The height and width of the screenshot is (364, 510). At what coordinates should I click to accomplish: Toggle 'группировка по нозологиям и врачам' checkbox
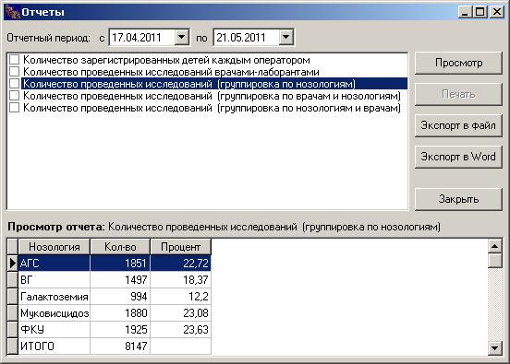pos(14,108)
